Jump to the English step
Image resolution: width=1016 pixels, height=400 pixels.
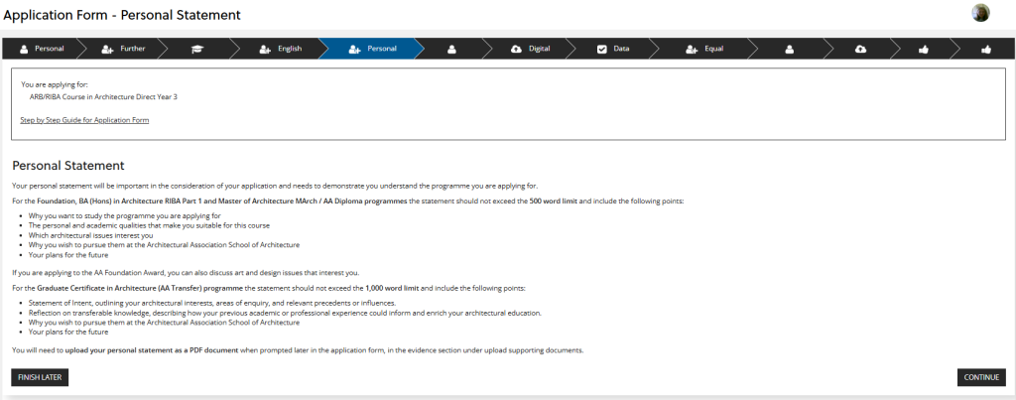tap(281, 49)
